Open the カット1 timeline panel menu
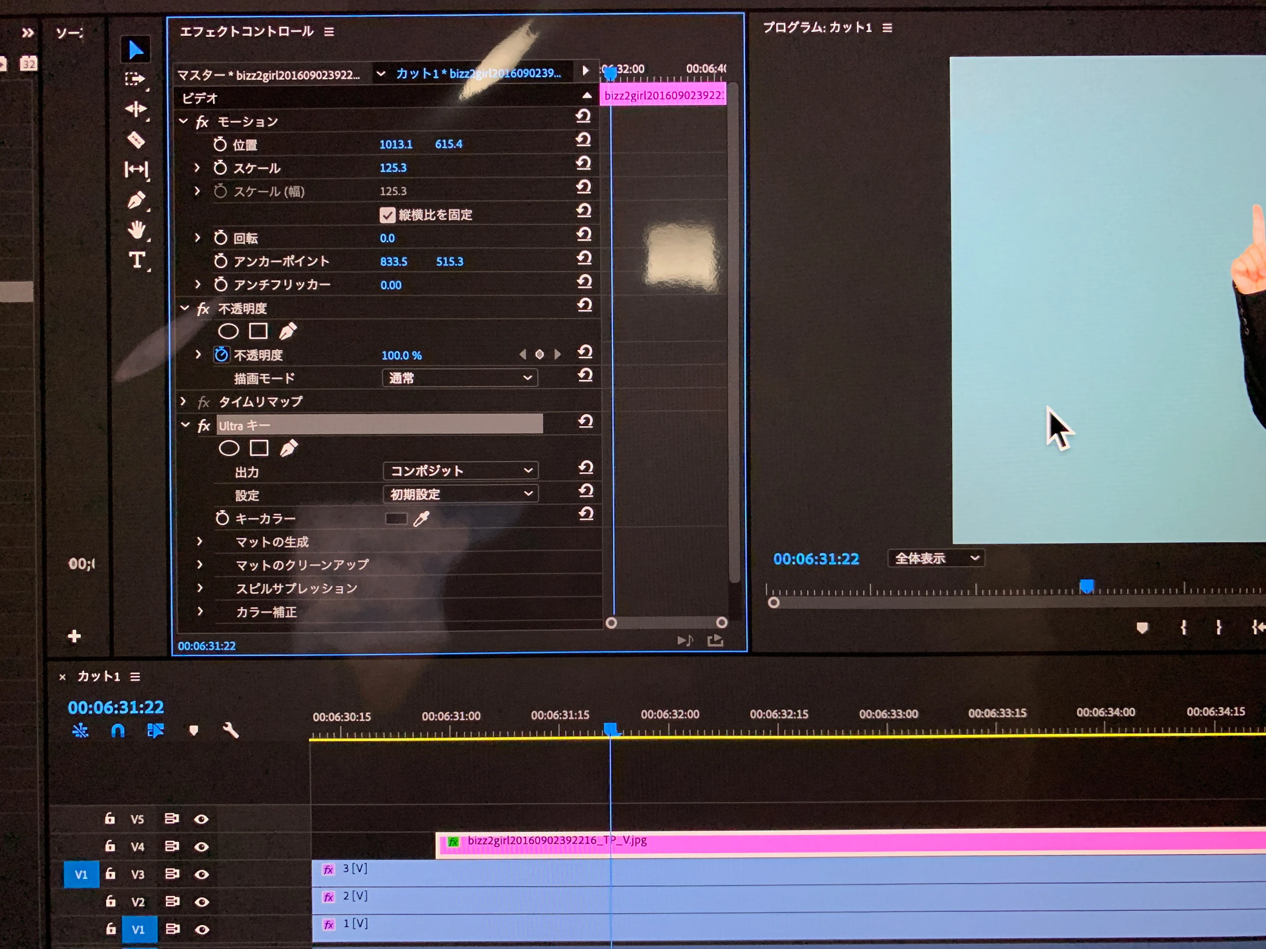Screen dimensions: 1266x949 (135, 677)
